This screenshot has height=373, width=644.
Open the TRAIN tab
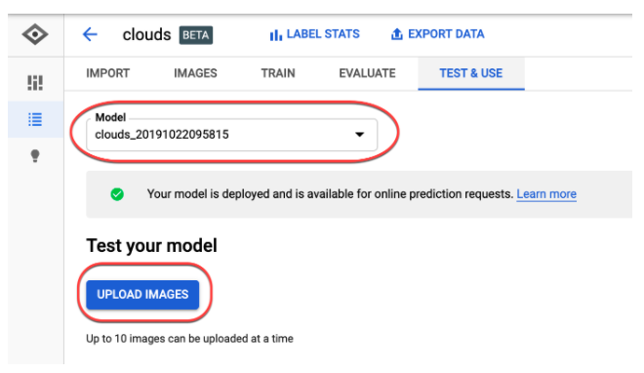coord(278,73)
